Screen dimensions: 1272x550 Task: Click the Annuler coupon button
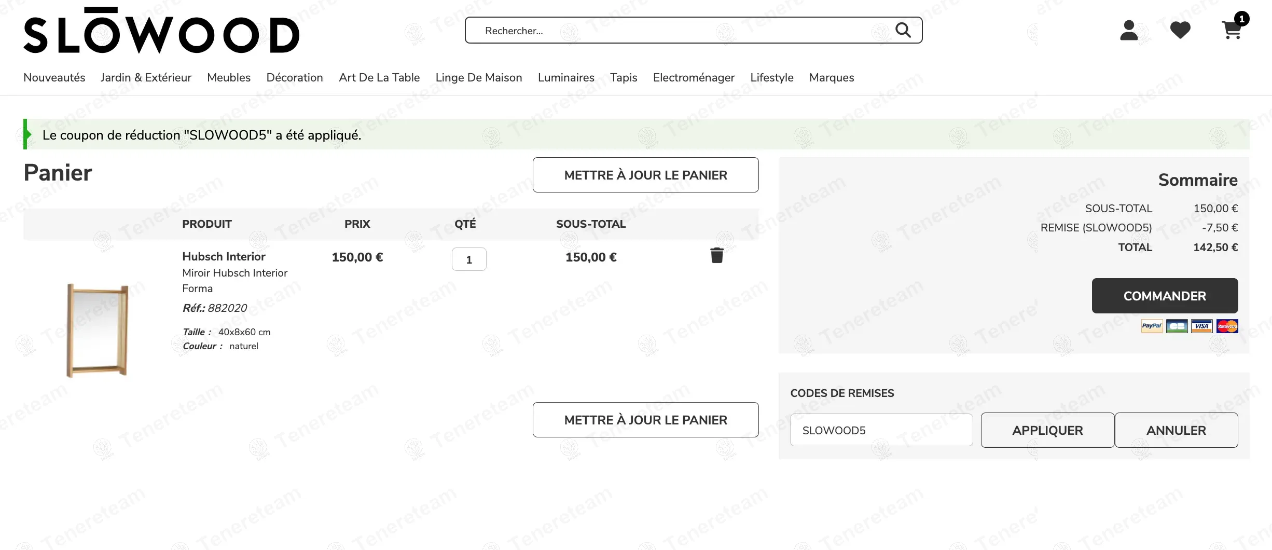[1176, 430]
